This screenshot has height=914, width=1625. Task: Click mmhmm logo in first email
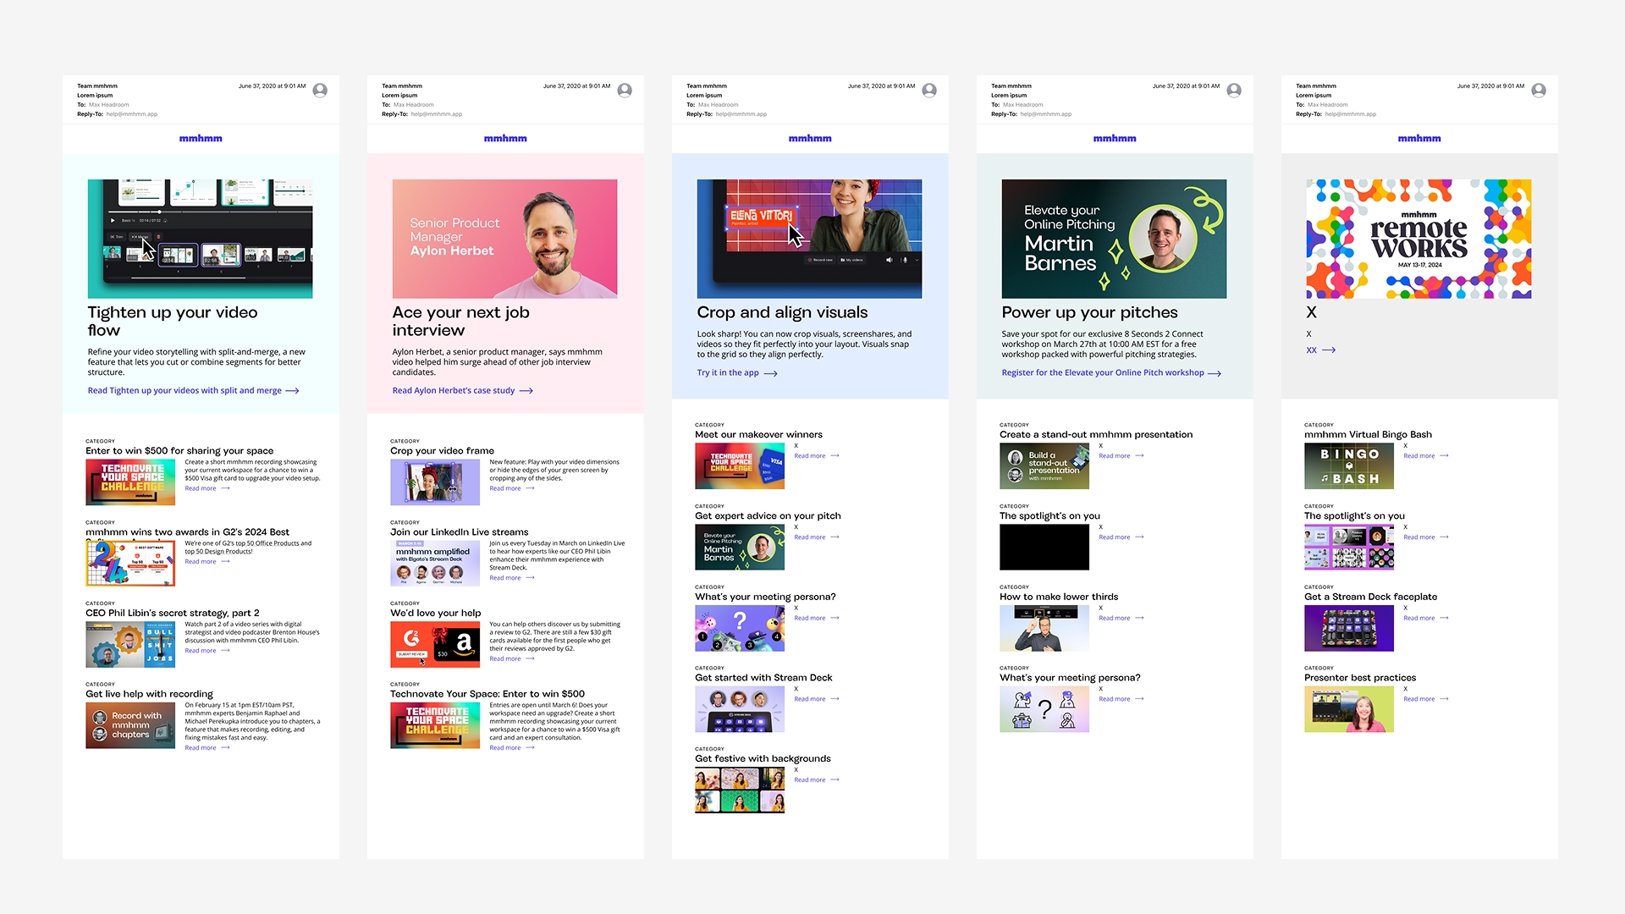pos(201,139)
